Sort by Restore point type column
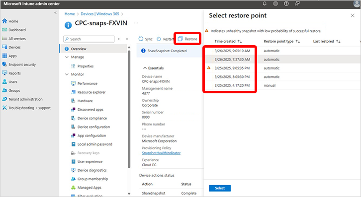 [282, 41]
